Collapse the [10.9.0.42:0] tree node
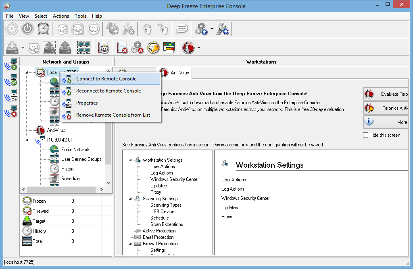Viewport: 413px width, 269px height. (x=27, y=140)
